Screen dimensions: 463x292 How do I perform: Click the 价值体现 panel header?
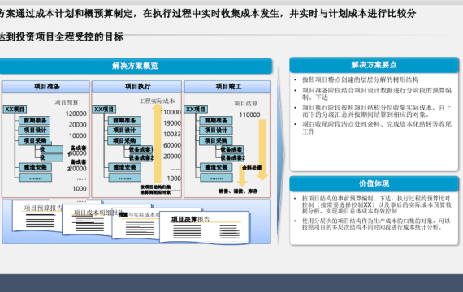point(374,184)
